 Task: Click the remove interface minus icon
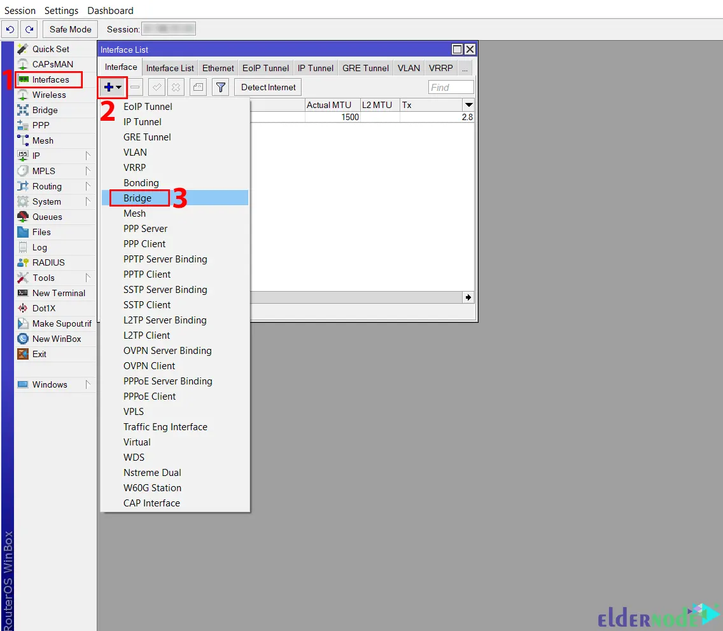click(x=136, y=87)
